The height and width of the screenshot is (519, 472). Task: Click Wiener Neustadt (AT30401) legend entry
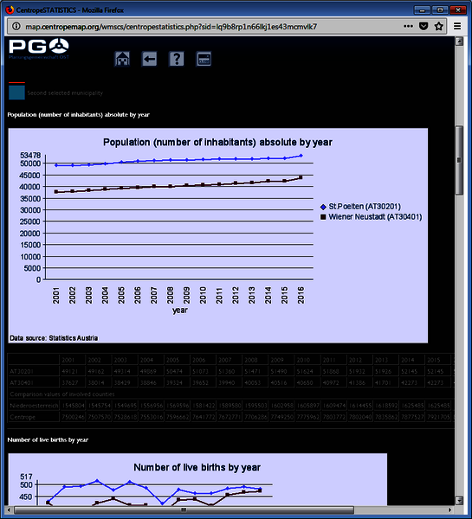[372, 217]
